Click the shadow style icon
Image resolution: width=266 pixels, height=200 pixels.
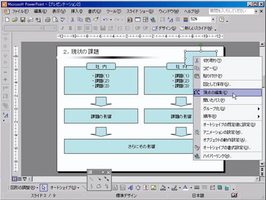(x=220, y=188)
